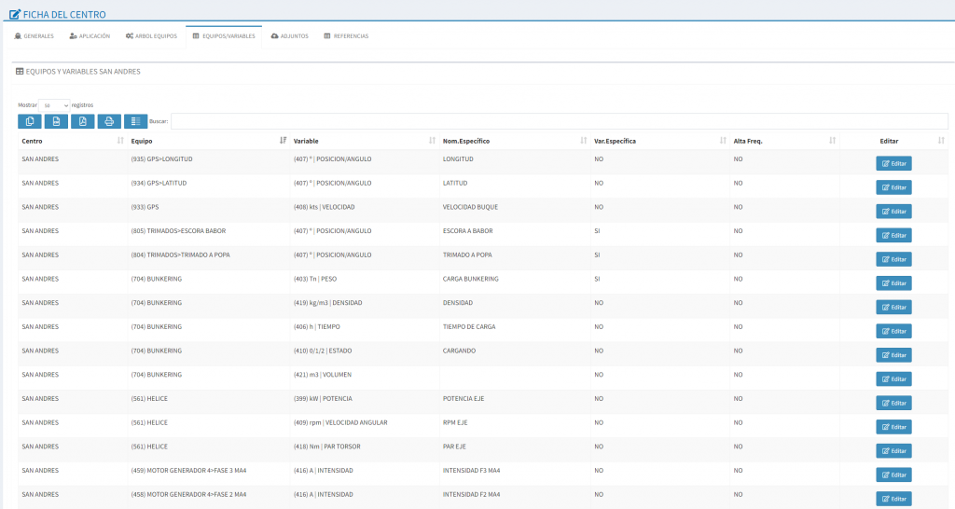Click the Ficha del Centro edit icon

click(15, 14)
